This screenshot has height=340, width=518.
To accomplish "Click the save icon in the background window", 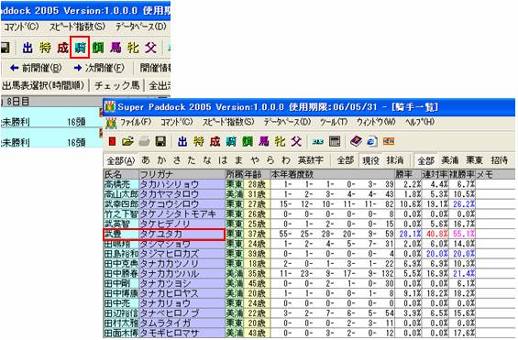I will pyautogui.click(x=5, y=48).
